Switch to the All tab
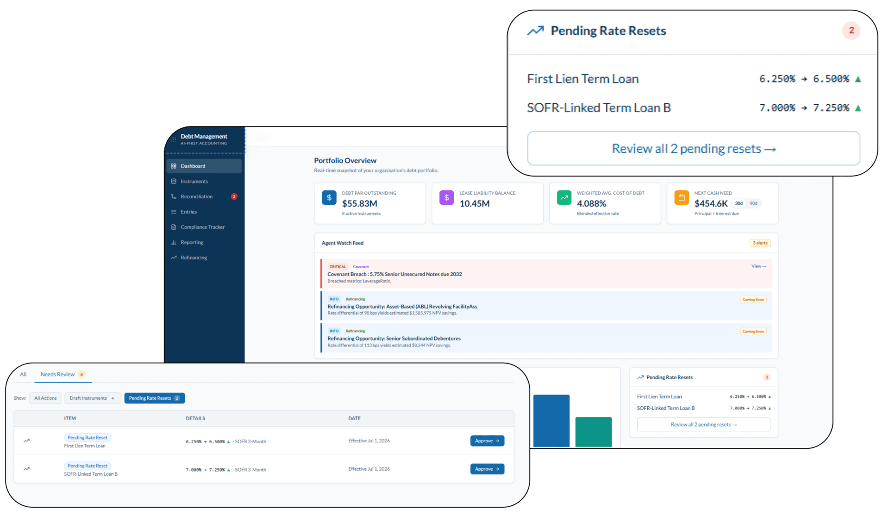This screenshot has height=516, width=889. pyautogui.click(x=23, y=374)
